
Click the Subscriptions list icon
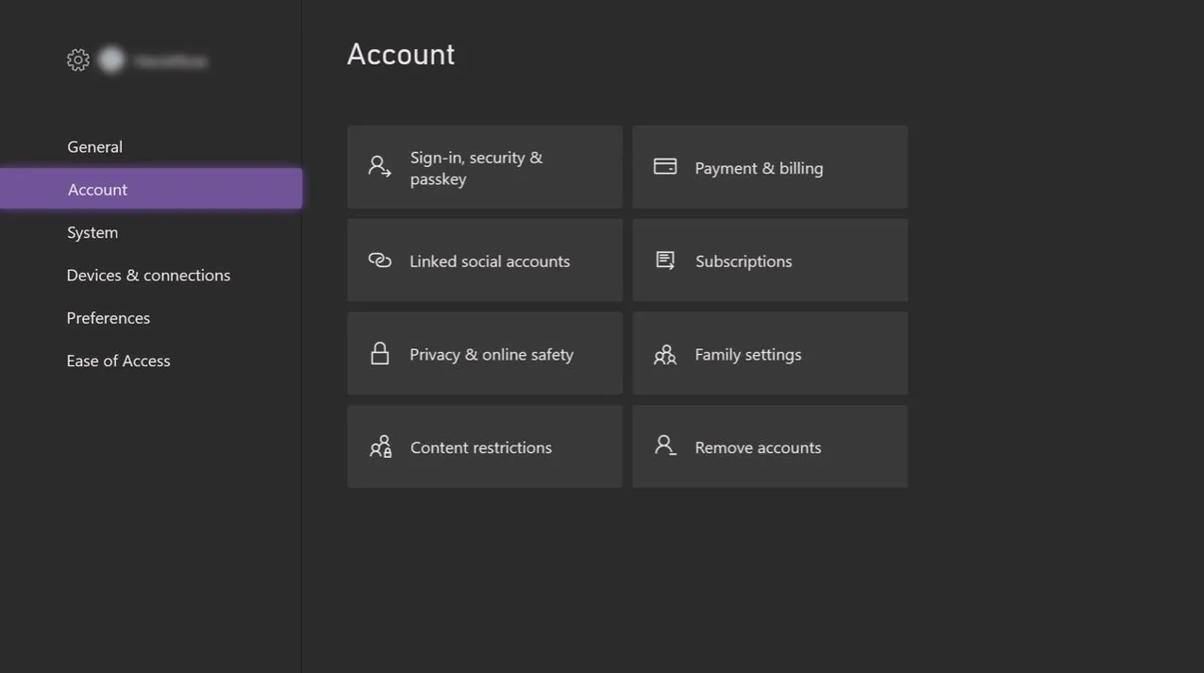pyautogui.click(x=665, y=261)
